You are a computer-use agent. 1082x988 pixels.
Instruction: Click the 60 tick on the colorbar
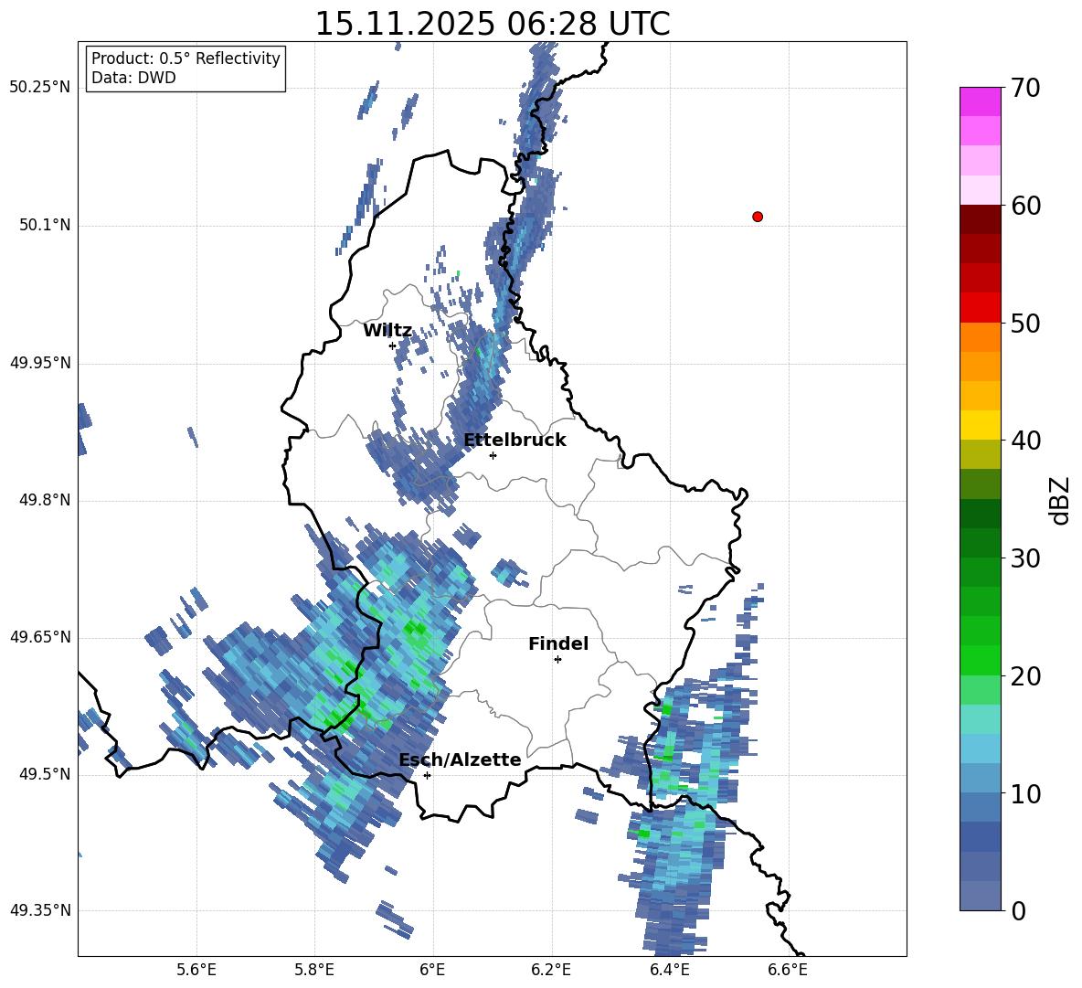[x=1026, y=206]
